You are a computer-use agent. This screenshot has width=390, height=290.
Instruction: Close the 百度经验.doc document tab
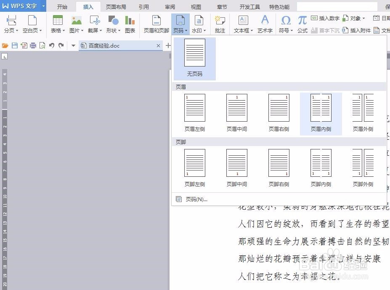click(158, 45)
